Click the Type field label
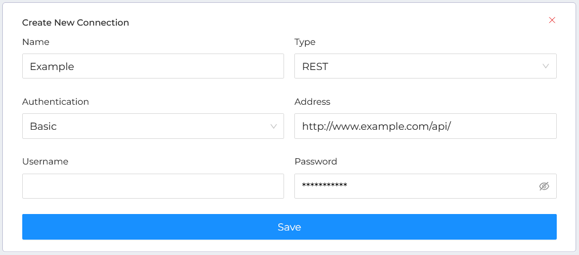Viewport: 579px width, 255px height. point(305,42)
